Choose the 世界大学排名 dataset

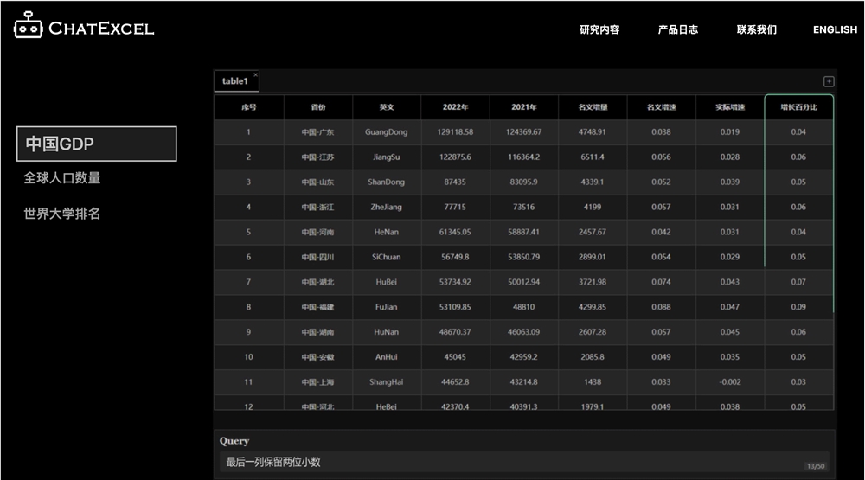62,214
